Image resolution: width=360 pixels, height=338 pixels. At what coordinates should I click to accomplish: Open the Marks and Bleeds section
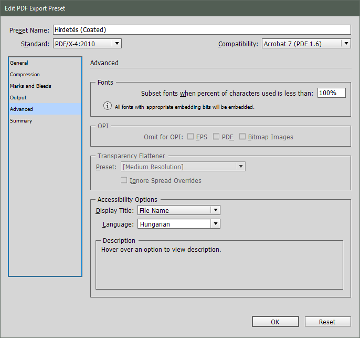coord(30,86)
